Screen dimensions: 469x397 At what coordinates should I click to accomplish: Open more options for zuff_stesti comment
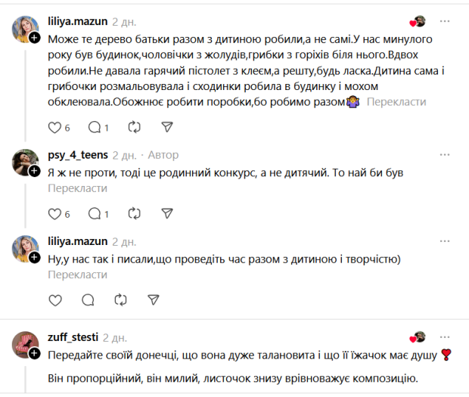(446, 337)
